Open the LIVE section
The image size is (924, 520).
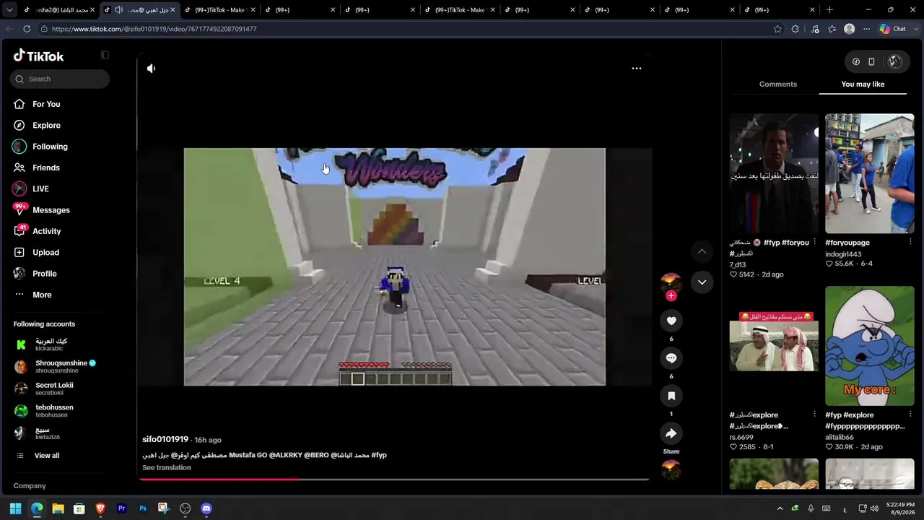[31, 188]
